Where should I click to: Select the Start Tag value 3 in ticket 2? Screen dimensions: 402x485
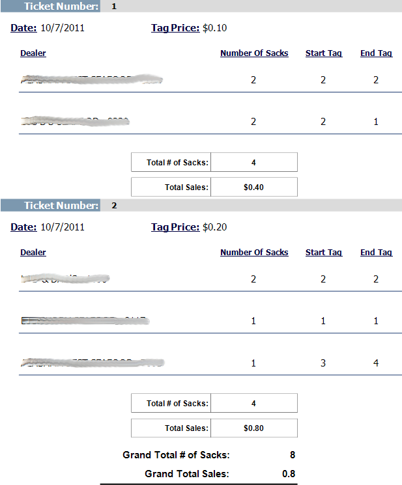pos(323,363)
